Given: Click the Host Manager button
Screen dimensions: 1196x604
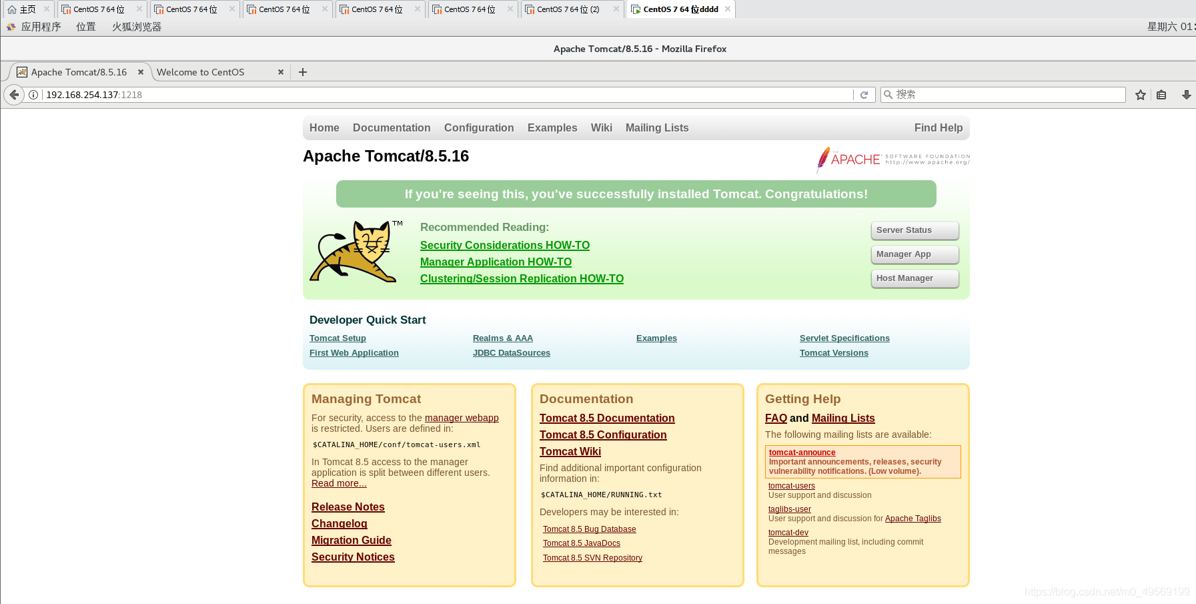Looking at the screenshot, I should 915,278.
